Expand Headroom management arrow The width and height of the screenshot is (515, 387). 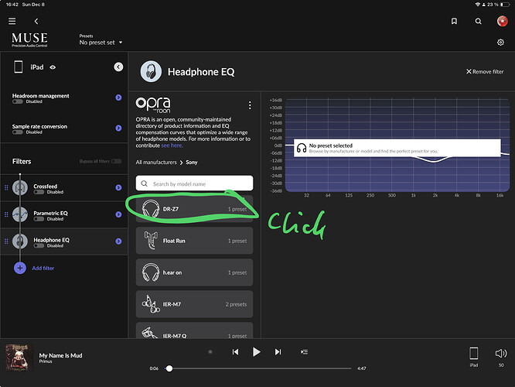pos(118,98)
